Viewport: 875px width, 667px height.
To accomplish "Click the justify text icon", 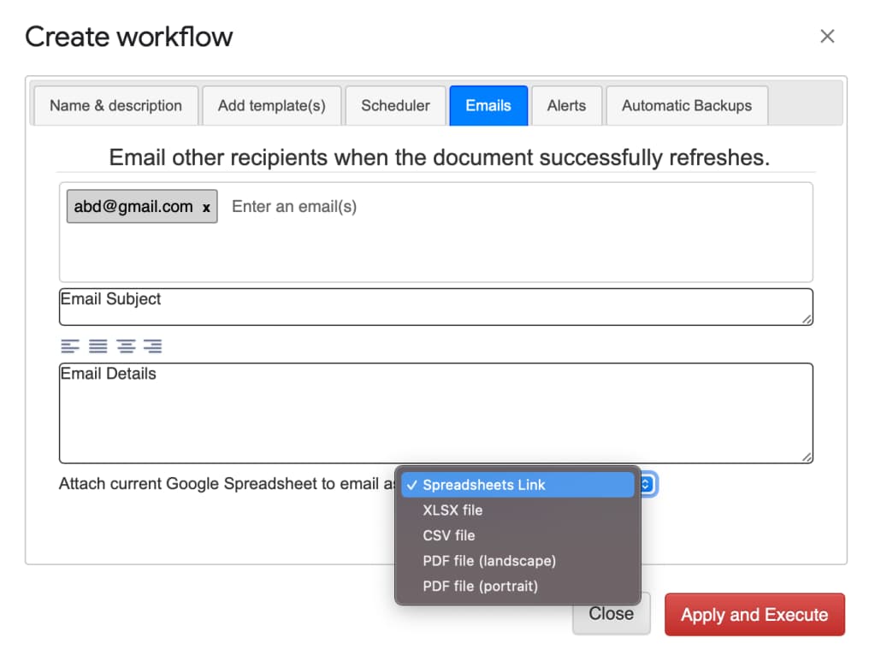I will click(x=98, y=346).
